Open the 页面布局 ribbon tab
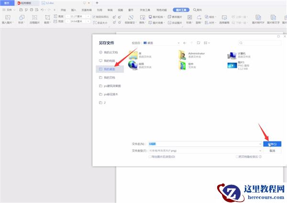287x203 pixels. pos(87,10)
